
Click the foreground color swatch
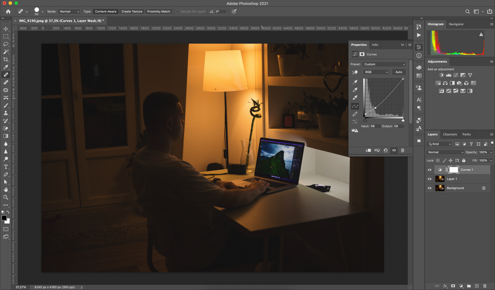click(x=4, y=218)
